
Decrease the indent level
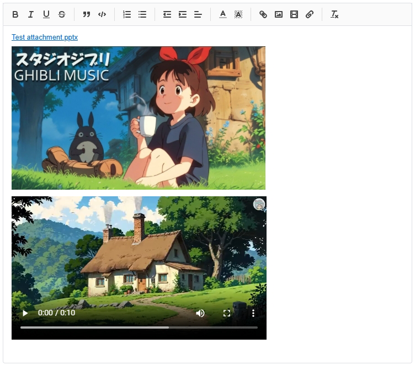click(x=167, y=14)
